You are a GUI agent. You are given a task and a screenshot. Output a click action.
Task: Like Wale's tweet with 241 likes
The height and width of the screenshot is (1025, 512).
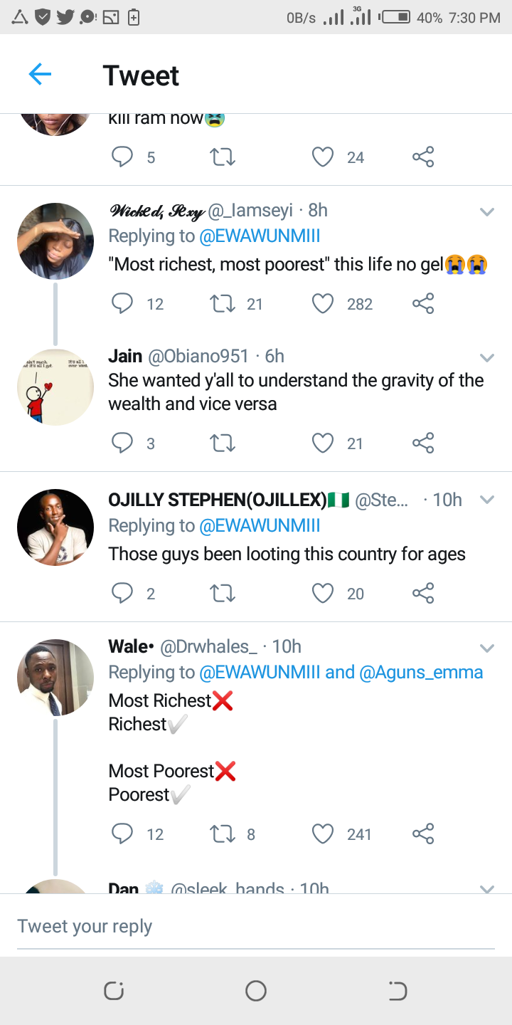coord(323,834)
